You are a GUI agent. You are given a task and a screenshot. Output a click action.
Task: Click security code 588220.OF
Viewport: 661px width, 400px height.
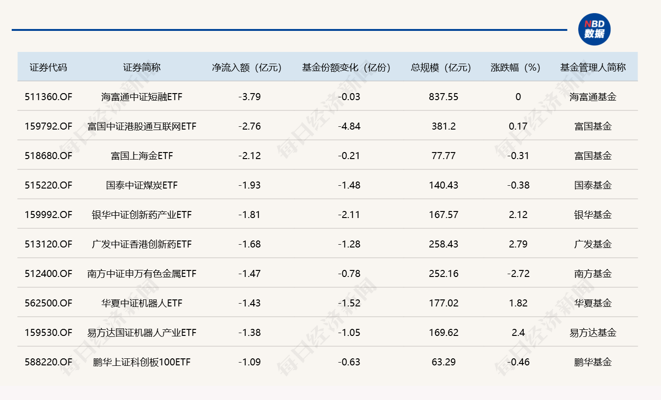[49, 362]
